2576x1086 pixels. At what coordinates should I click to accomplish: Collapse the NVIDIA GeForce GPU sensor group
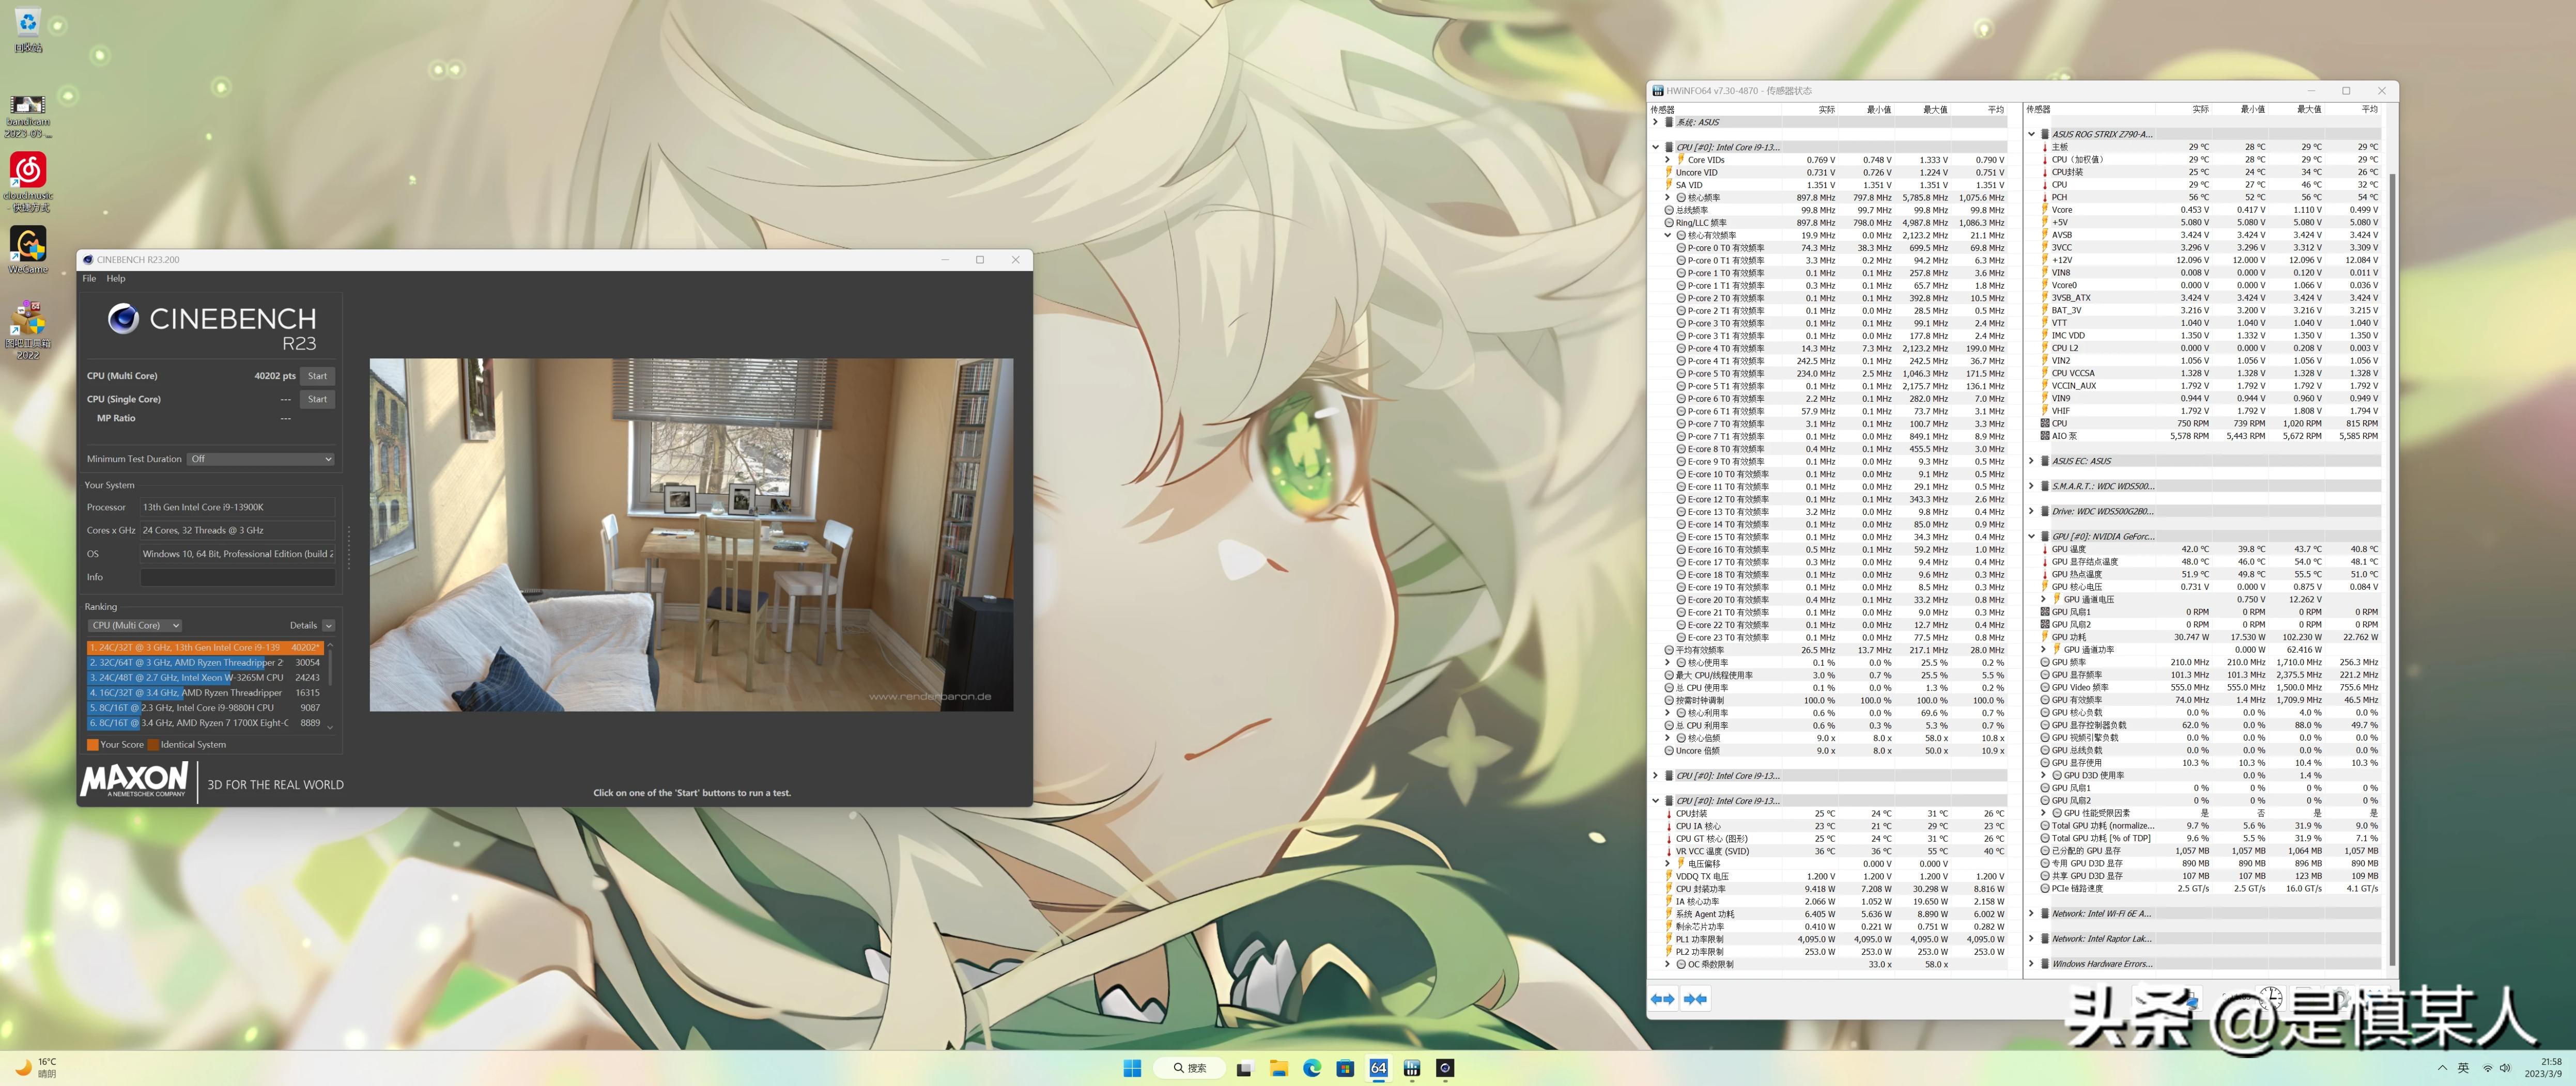click(2031, 537)
